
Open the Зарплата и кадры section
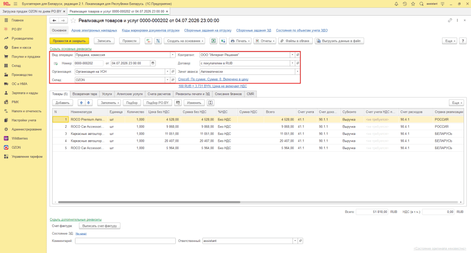click(x=25, y=93)
